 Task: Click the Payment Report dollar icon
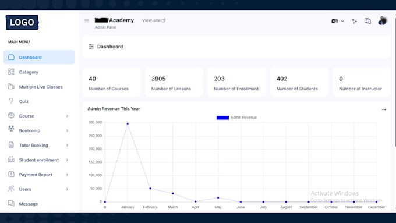[11, 174]
